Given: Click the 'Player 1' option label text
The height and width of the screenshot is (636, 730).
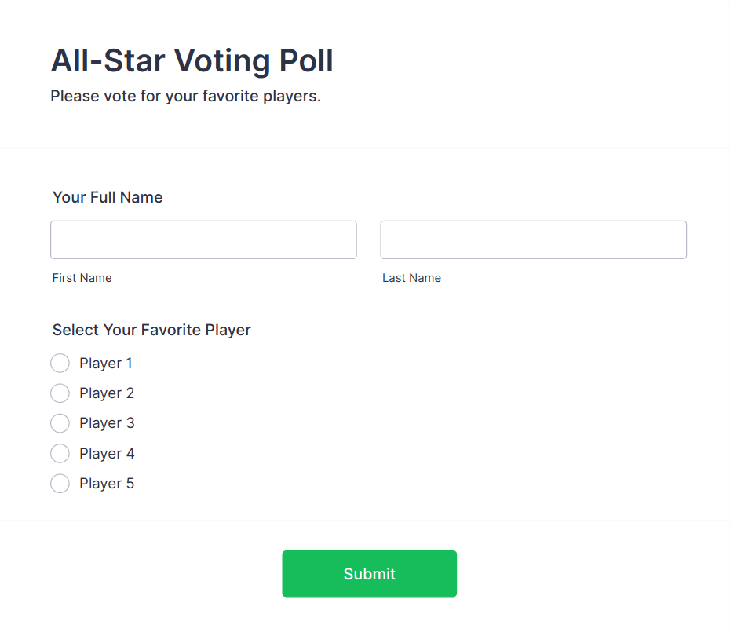Looking at the screenshot, I should [106, 364].
